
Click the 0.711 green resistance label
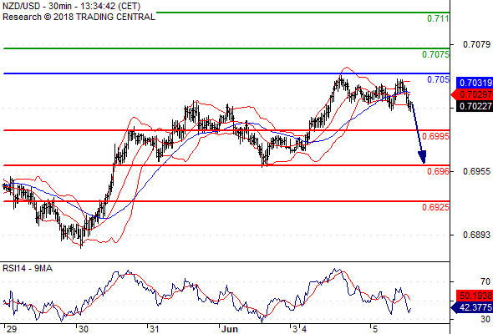click(x=438, y=18)
